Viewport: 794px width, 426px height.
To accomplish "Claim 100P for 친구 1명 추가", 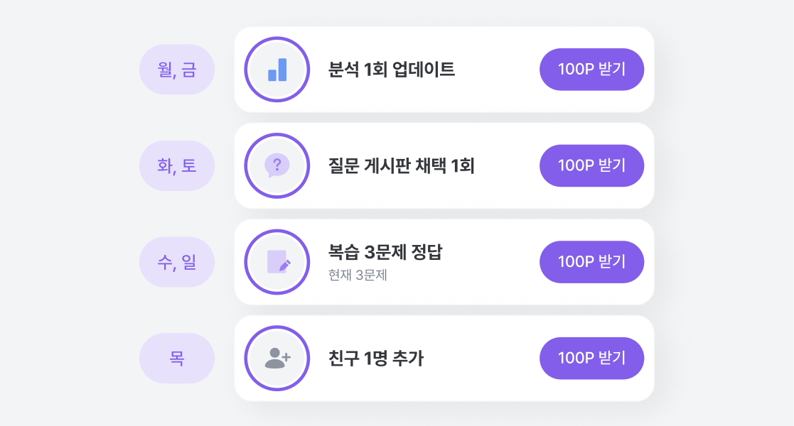I will click(x=591, y=359).
